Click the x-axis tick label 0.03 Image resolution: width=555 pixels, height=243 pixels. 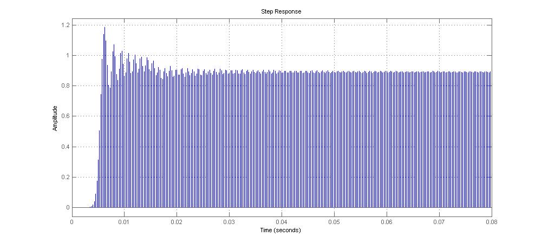click(230, 222)
